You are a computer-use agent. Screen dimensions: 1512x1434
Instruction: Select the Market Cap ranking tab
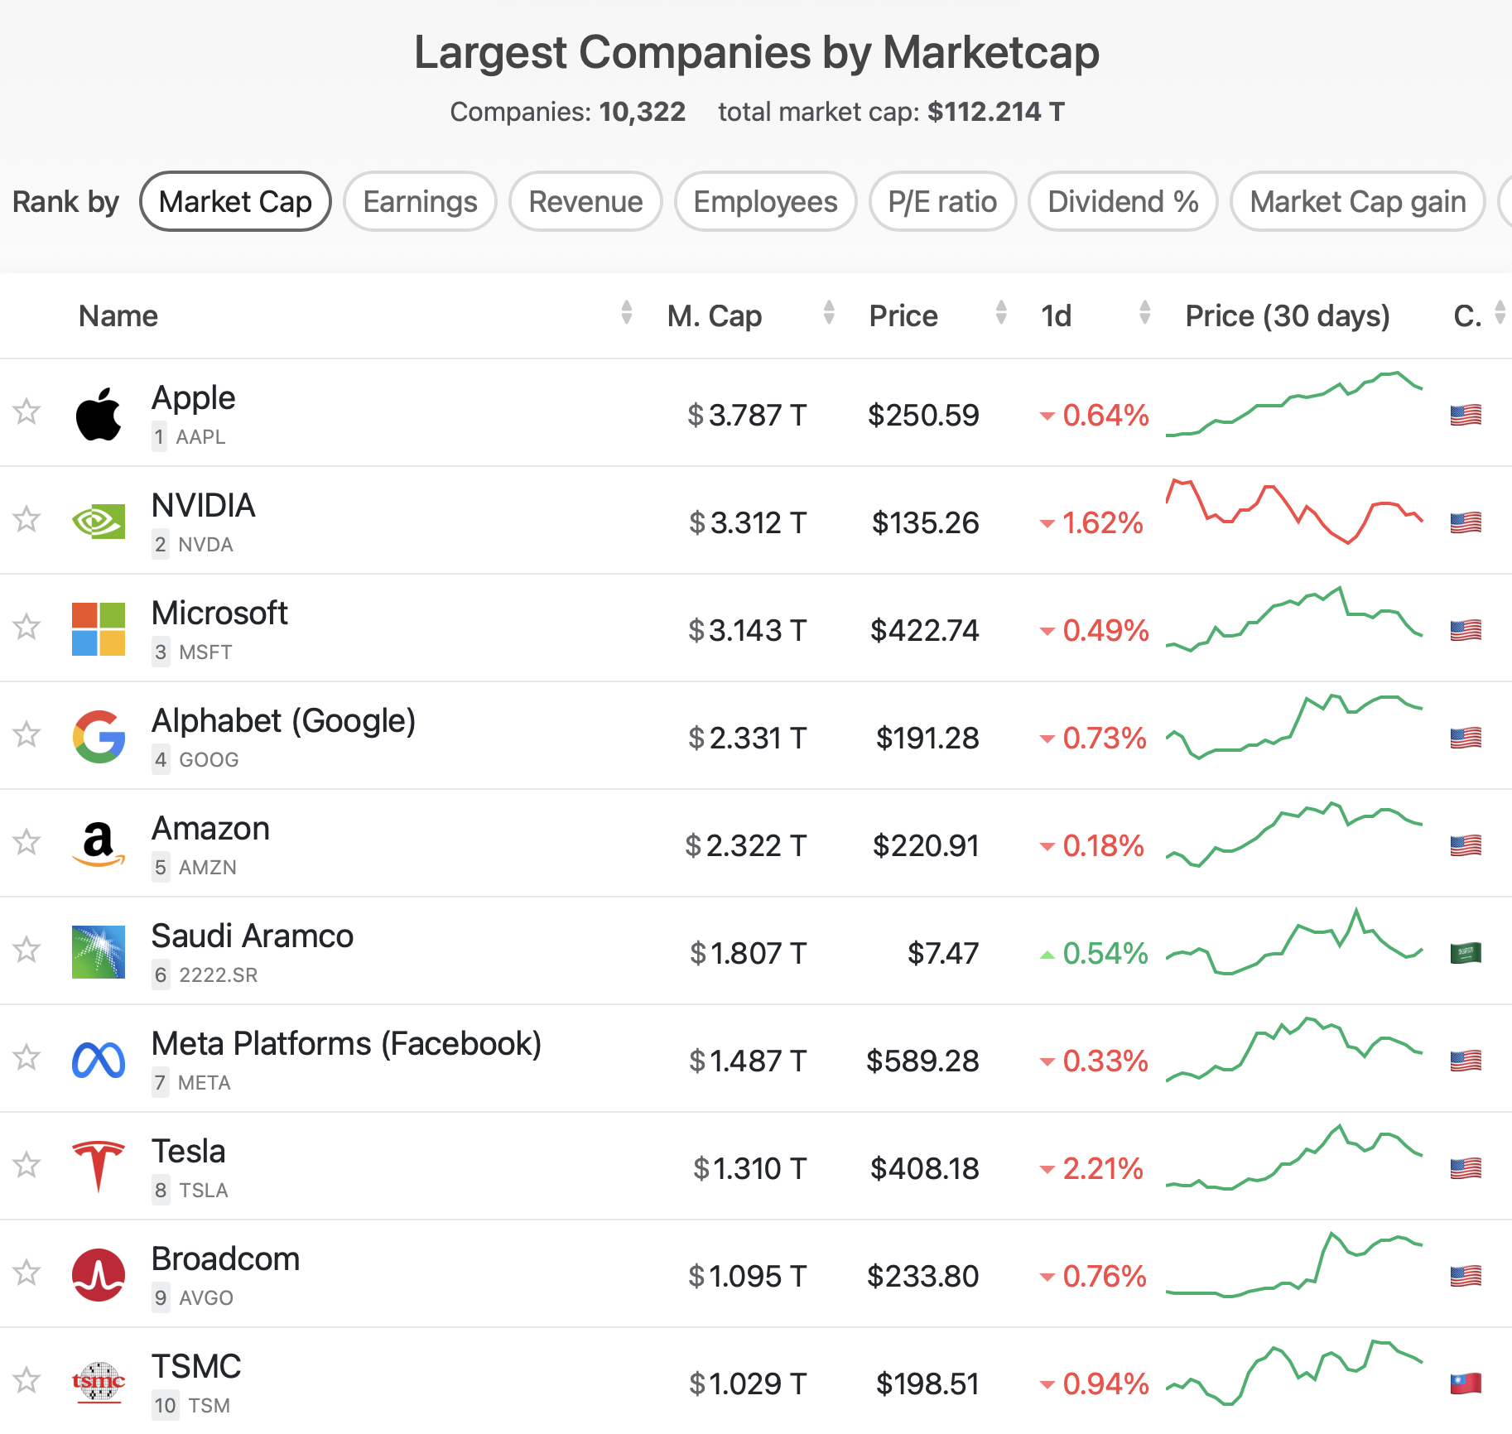(x=235, y=201)
